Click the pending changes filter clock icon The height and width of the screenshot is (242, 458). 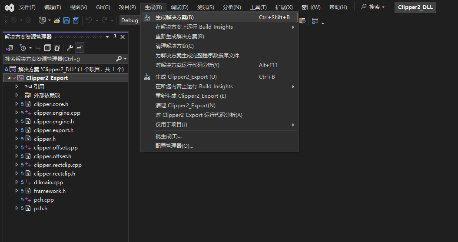pos(23,48)
